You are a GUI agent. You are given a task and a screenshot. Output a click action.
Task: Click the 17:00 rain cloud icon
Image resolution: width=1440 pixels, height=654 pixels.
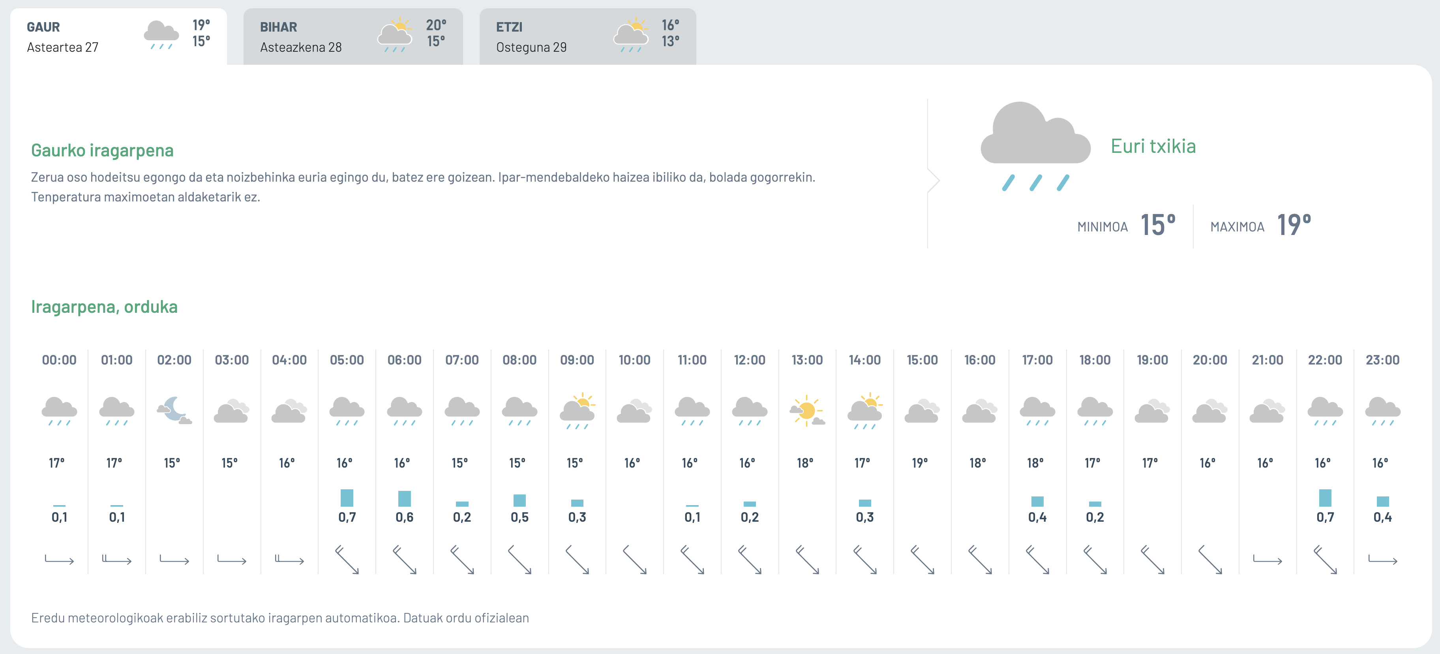pos(1037,411)
